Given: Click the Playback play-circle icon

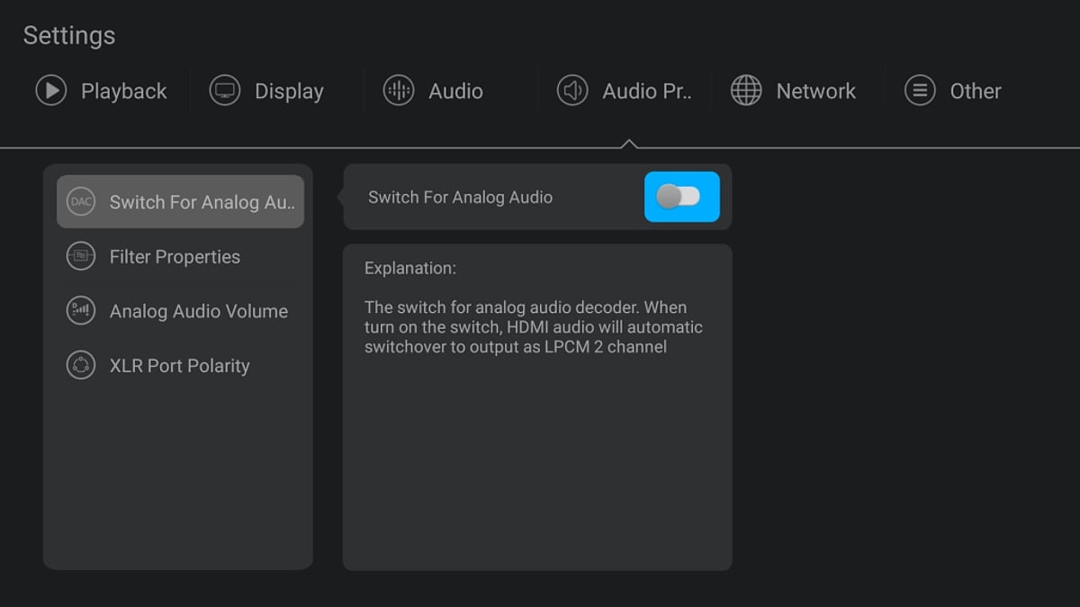Looking at the screenshot, I should point(51,91).
